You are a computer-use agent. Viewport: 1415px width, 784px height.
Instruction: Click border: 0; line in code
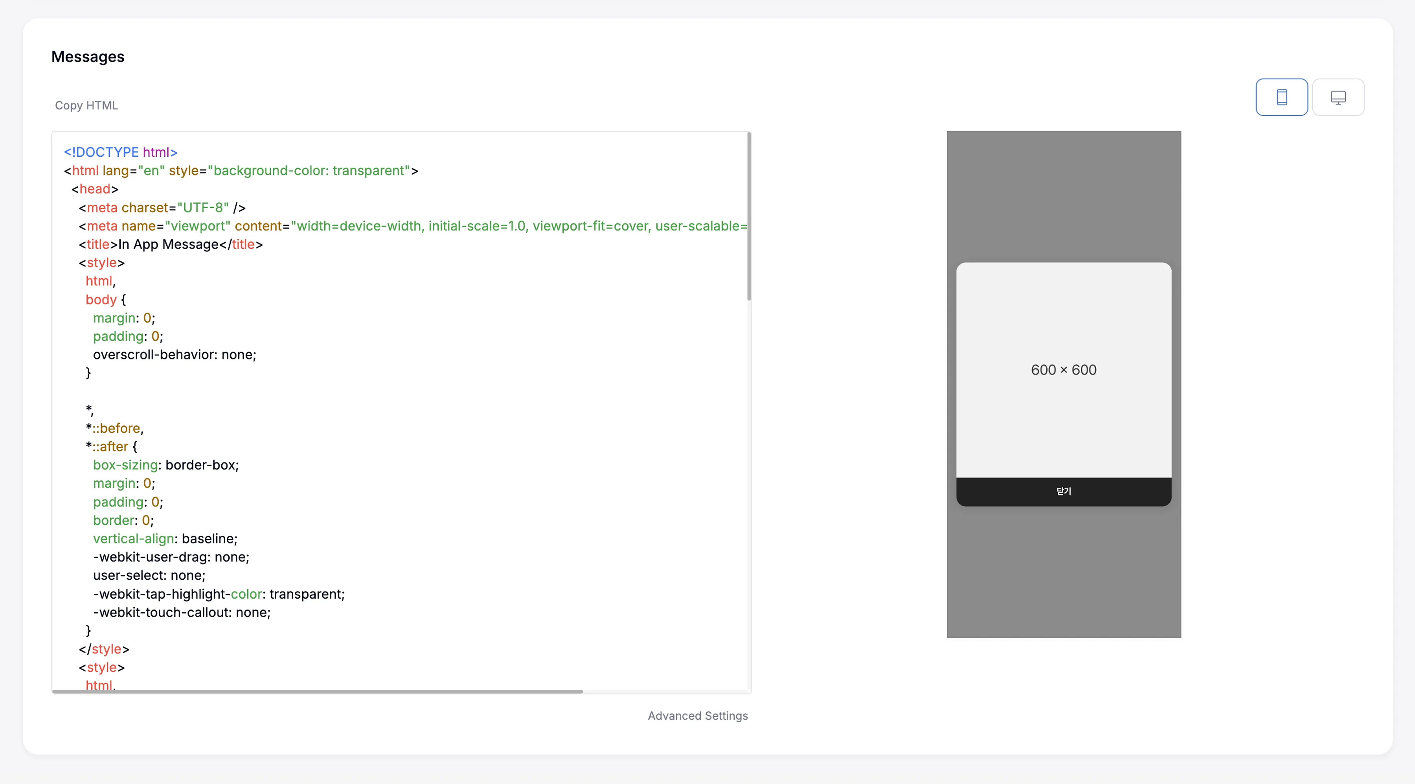point(123,520)
